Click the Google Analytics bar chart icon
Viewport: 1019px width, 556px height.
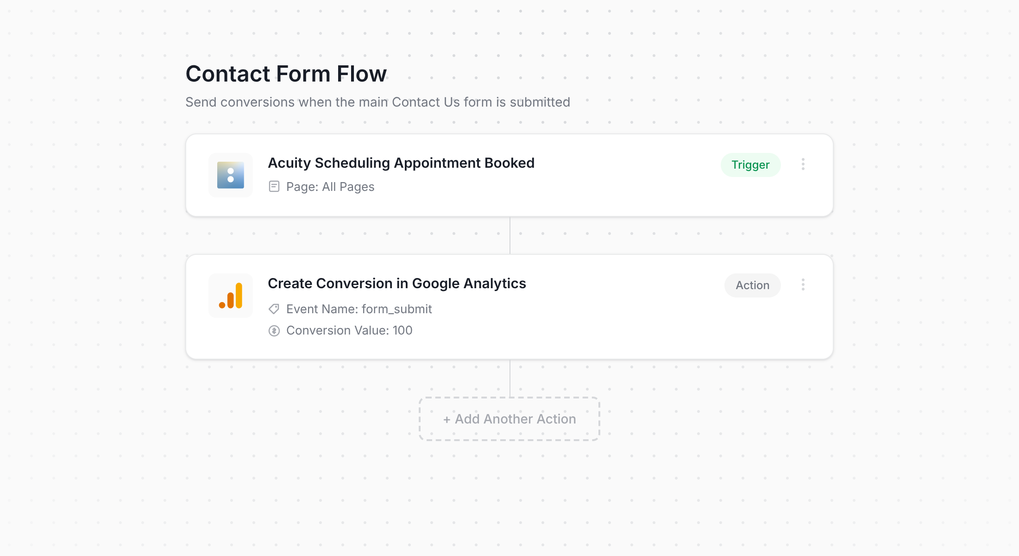tap(230, 295)
